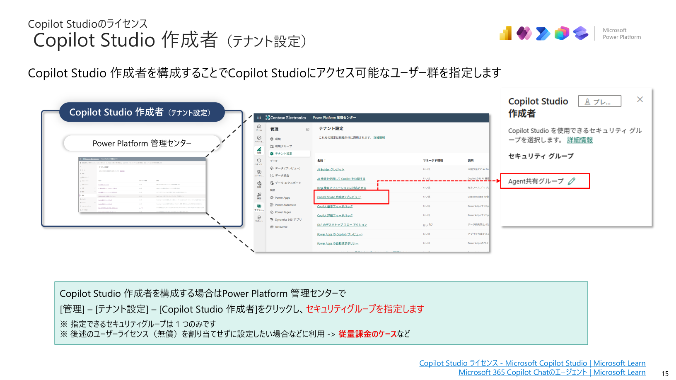Select the 管理 icon in left rail
The width and height of the screenshot is (676, 380).
pos(259,150)
